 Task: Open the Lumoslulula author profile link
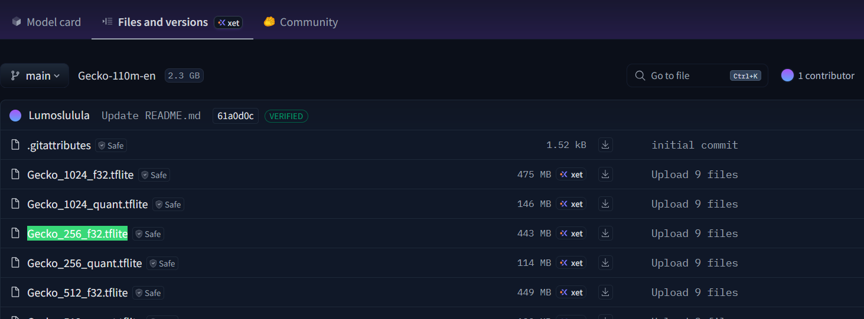59,116
